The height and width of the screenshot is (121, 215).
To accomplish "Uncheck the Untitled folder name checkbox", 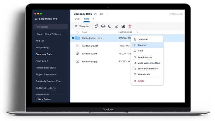I will click(x=73, y=38).
